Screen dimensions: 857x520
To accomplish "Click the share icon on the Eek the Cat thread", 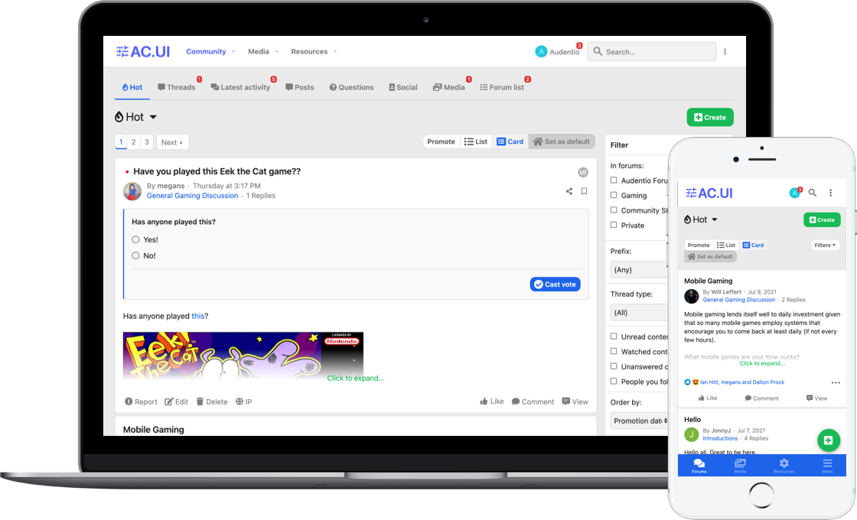I will 569,191.
